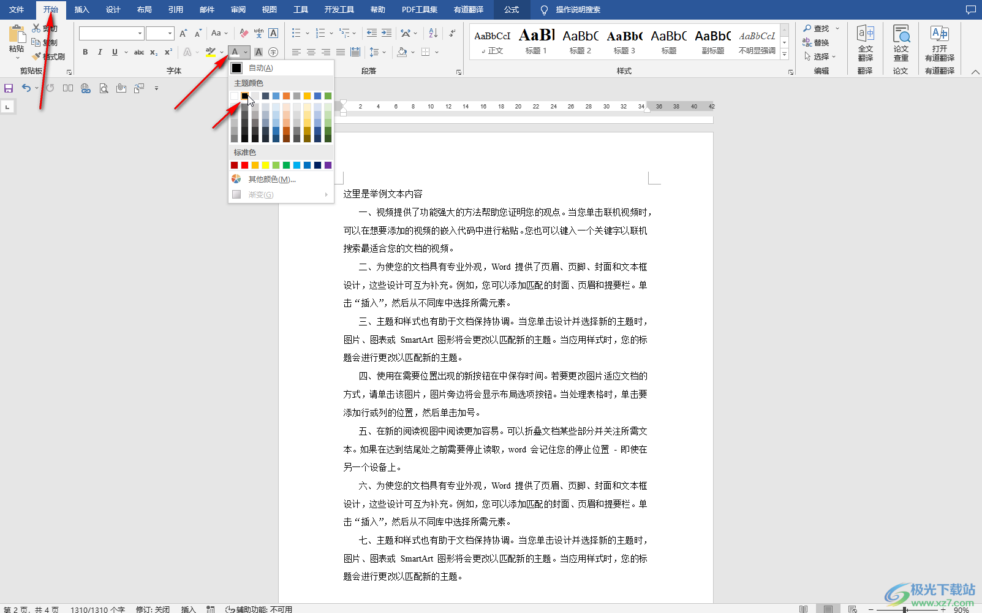
Task: Expand the highlight color dropdown arrow
Action: (x=221, y=52)
